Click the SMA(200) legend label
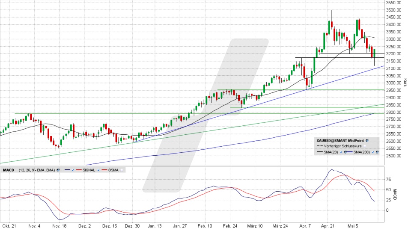The height and width of the screenshot is (231, 411). coord(362,152)
